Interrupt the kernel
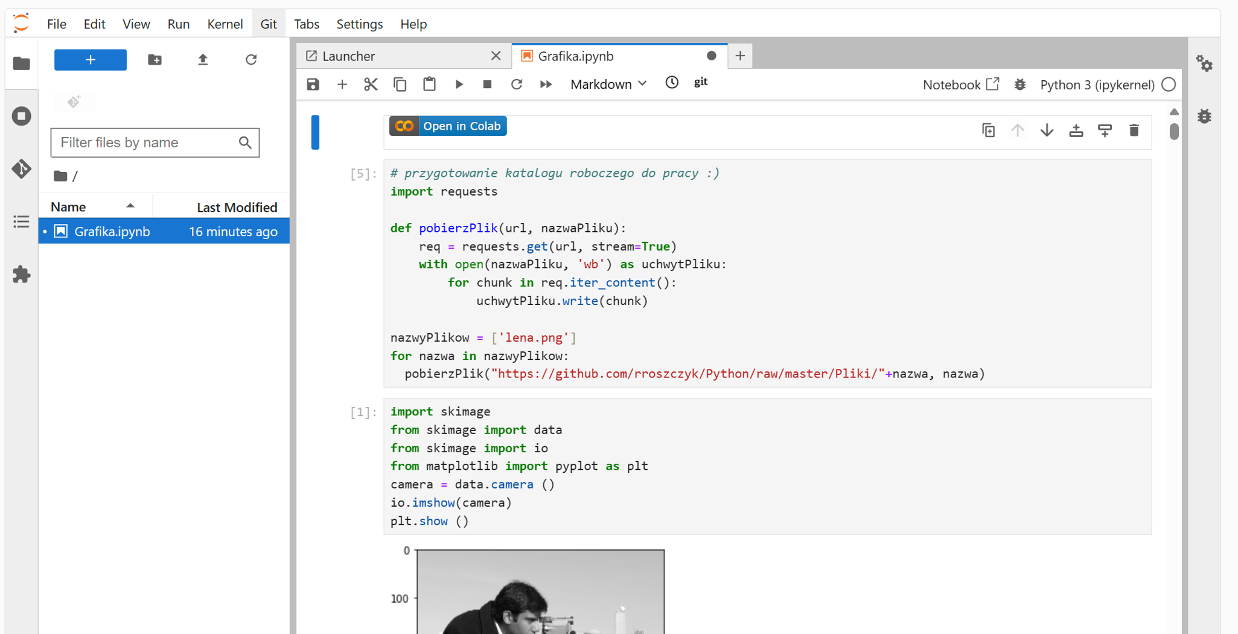This screenshot has width=1238, height=634. [x=488, y=85]
